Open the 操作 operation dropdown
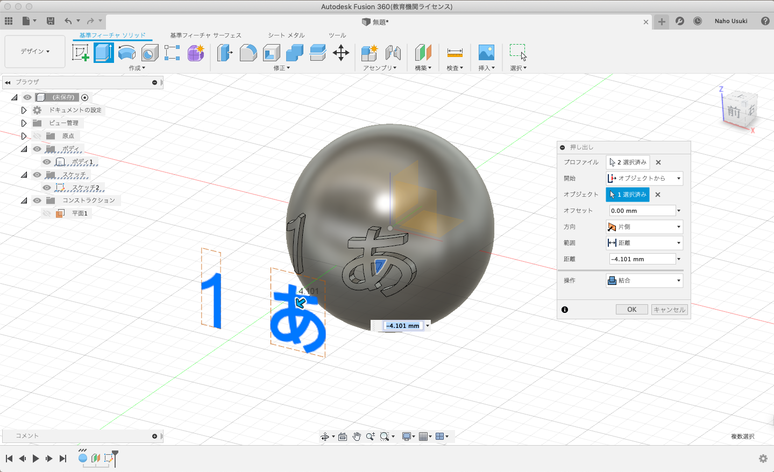The height and width of the screenshot is (472, 774). coord(644,281)
